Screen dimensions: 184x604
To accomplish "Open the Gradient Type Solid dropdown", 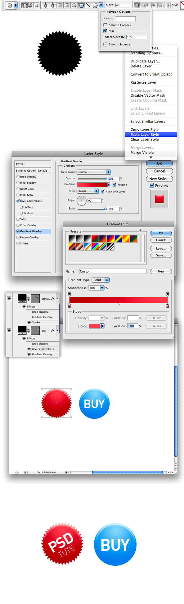I will click(x=101, y=280).
